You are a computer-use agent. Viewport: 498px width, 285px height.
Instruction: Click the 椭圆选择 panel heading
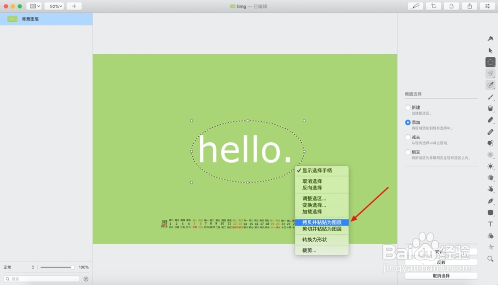(x=413, y=94)
